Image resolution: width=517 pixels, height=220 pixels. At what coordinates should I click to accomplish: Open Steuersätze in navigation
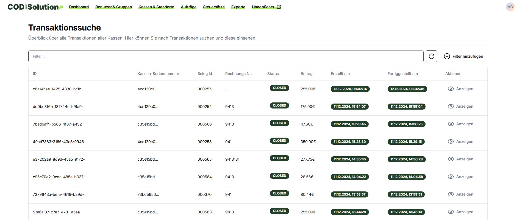(x=214, y=7)
